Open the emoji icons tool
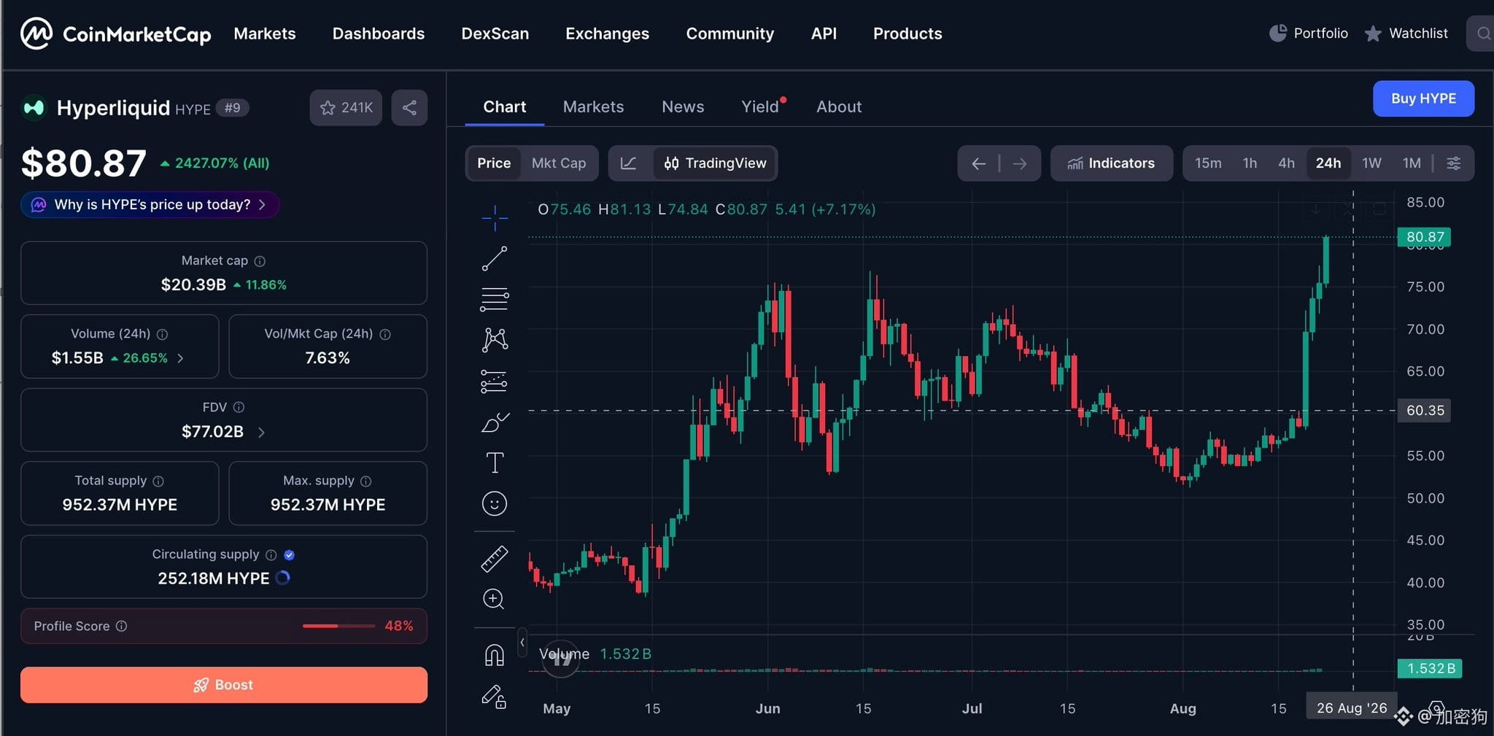Screen dimensions: 1494x736 point(495,503)
